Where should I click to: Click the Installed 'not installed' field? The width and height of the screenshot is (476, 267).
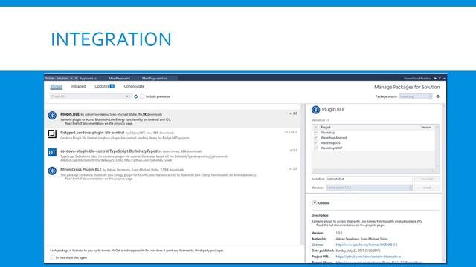pos(369,179)
